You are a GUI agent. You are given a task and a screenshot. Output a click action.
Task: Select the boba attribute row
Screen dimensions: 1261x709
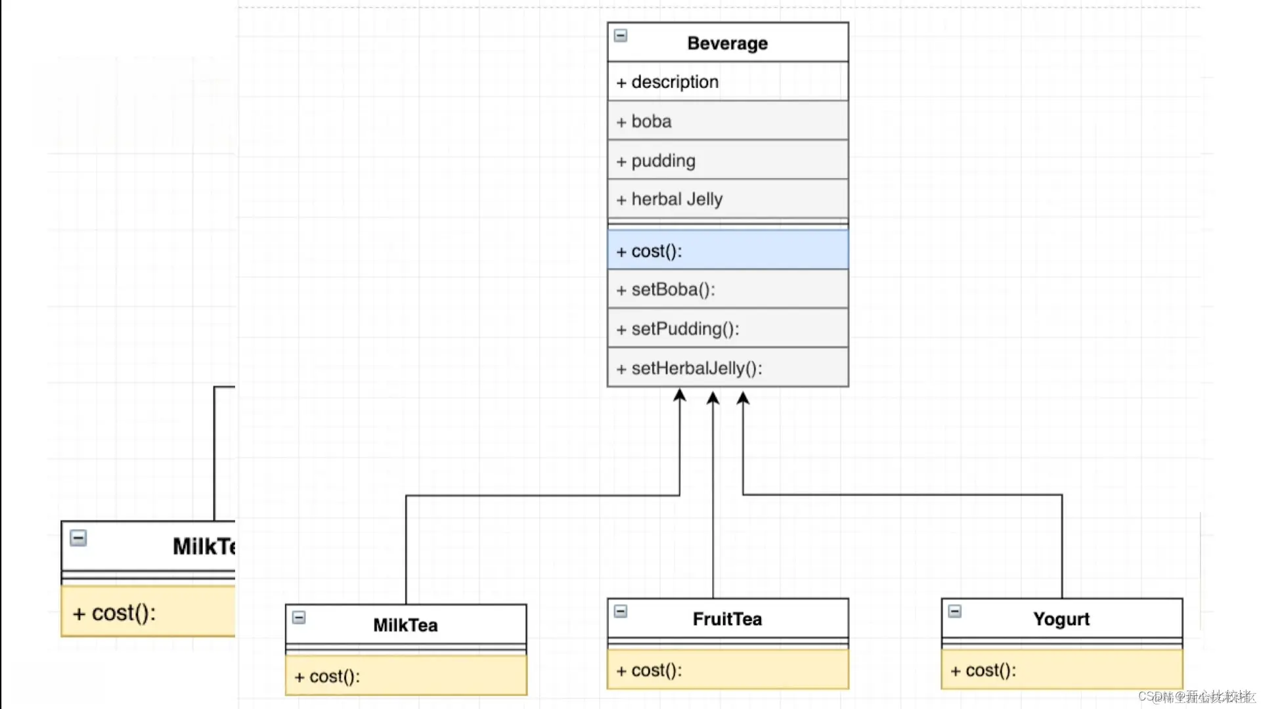coord(727,121)
